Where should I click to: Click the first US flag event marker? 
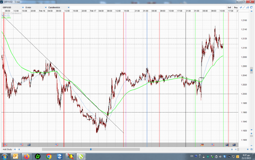click(6, 145)
